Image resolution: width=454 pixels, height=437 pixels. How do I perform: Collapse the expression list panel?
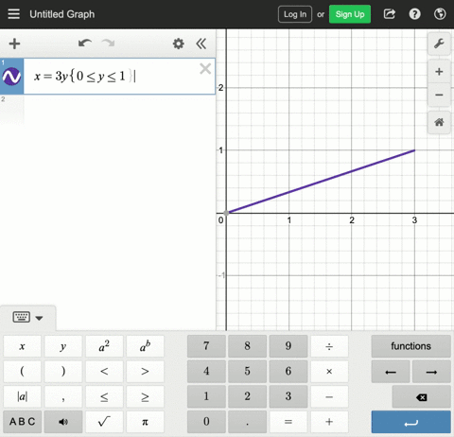(x=201, y=44)
